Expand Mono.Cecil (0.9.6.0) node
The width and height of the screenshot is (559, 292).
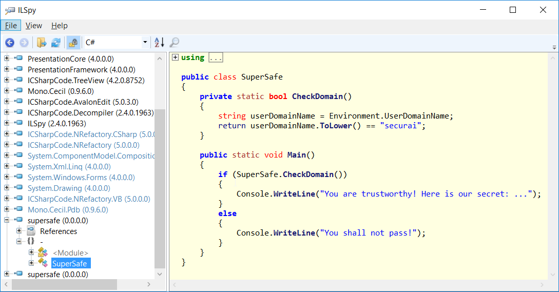click(7, 90)
